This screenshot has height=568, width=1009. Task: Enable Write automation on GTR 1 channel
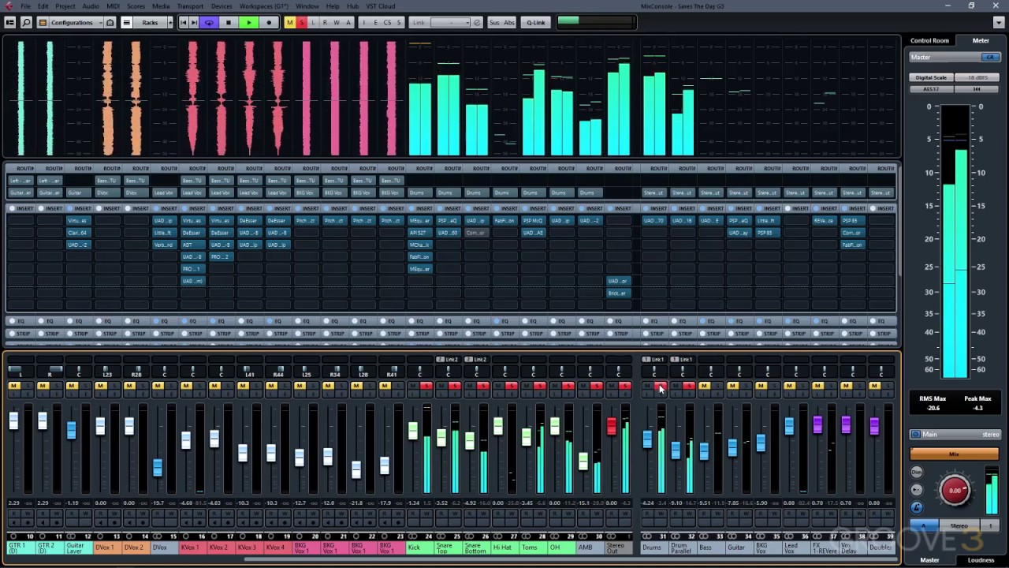(x=28, y=514)
